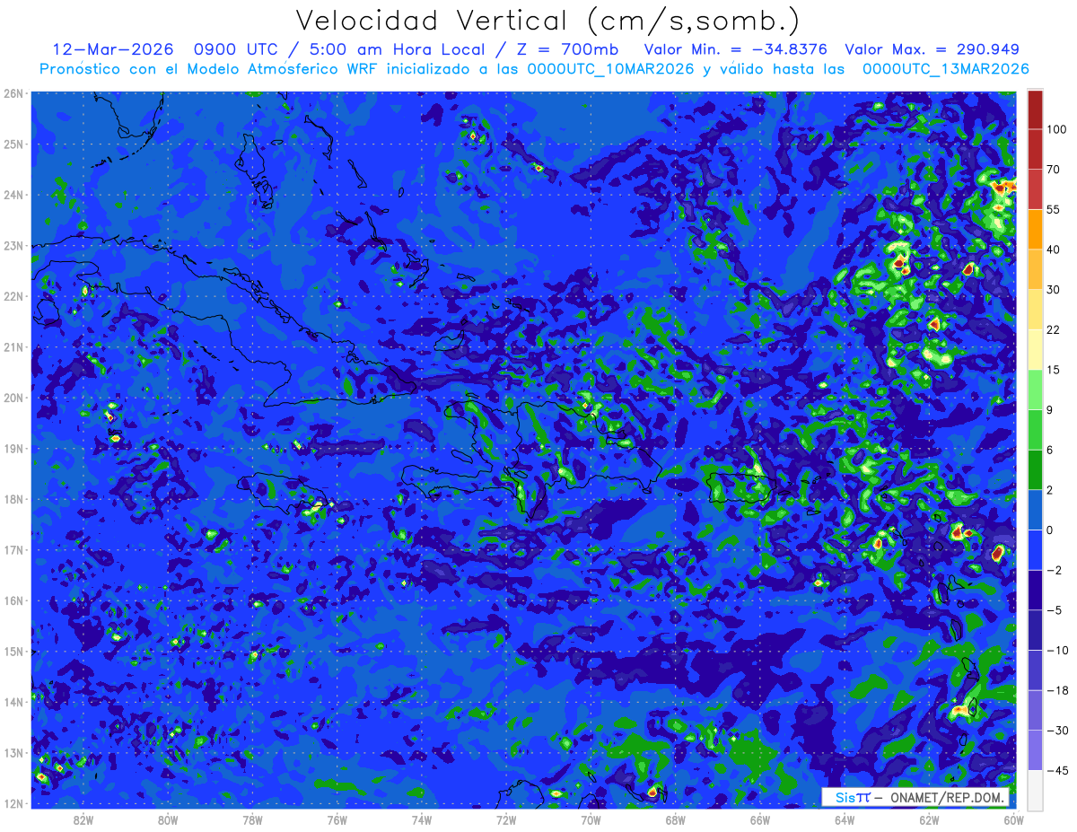Click the longitude label "62W"
The height and width of the screenshot is (832, 1077).
point(929,819)
